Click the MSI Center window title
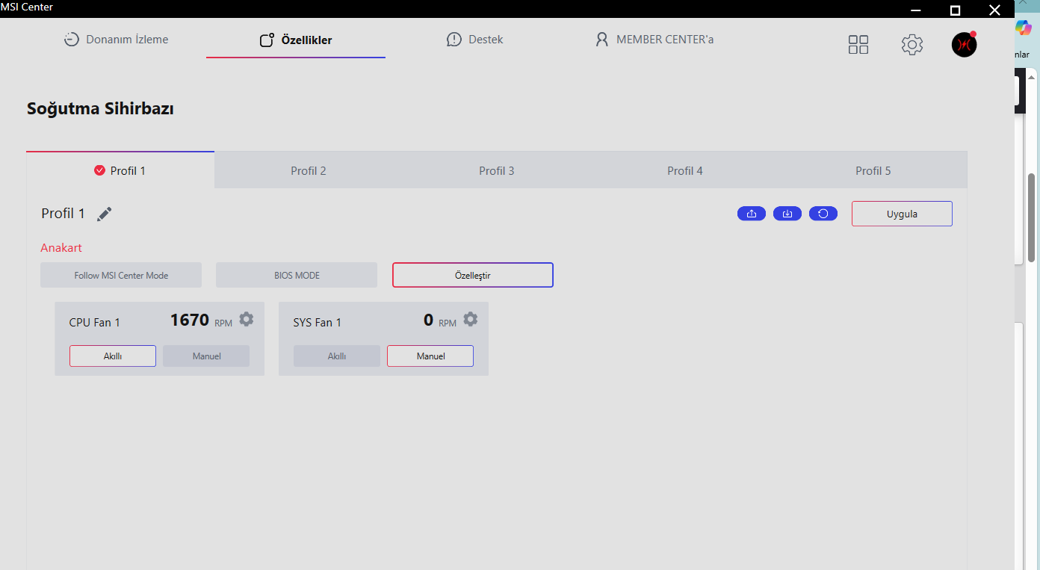 [27, 7]
